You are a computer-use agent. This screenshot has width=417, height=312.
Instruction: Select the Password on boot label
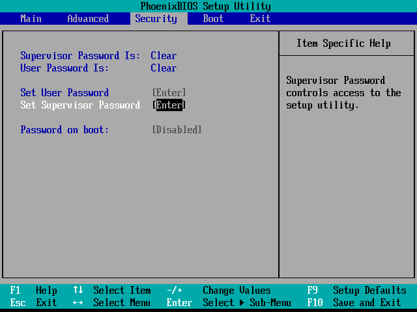[x=65, y=130]
